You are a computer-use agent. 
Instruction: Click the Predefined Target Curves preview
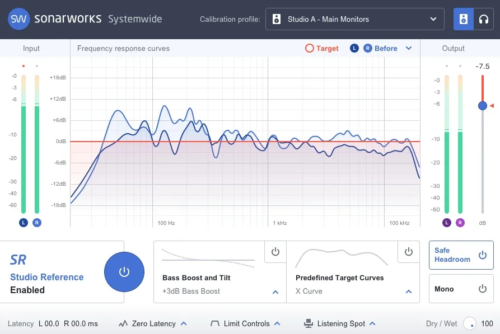(342, 257)
